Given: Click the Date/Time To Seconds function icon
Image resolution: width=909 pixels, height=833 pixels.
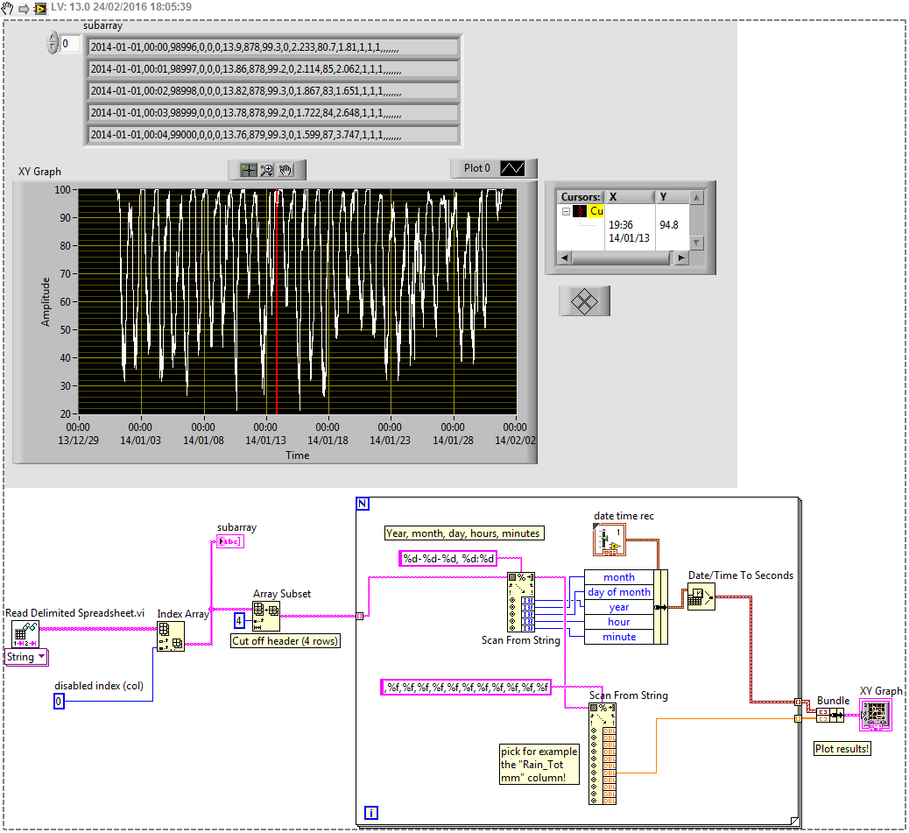Looking at the screenshot, I should 701,597.
